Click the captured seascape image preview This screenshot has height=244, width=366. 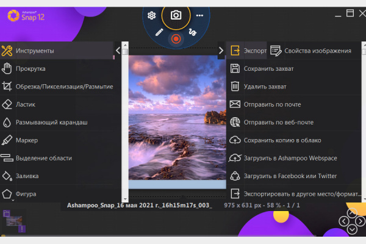pyautogui.click(x=178, y=118)
